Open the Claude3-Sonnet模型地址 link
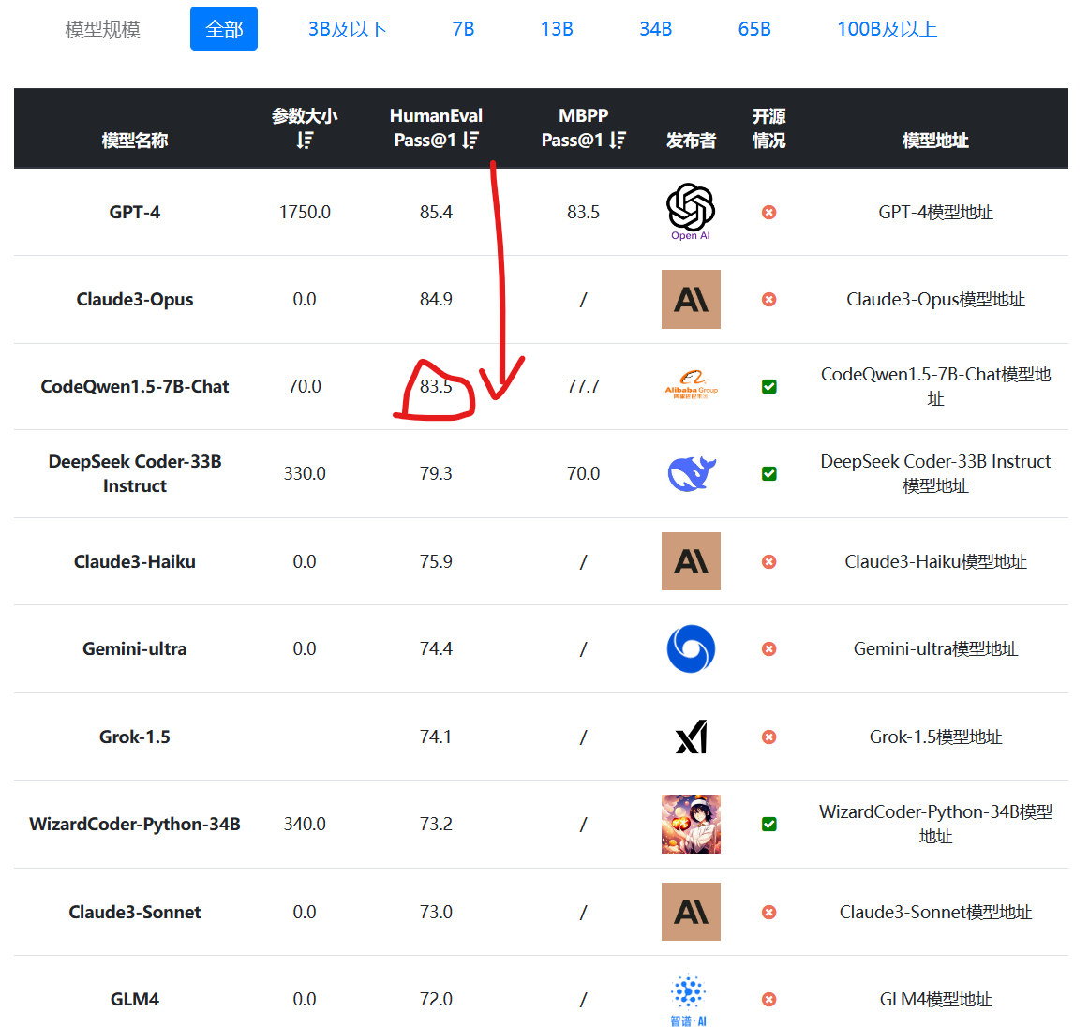The width and height of the screenshot is (1089, 1027). pos(935,913)
